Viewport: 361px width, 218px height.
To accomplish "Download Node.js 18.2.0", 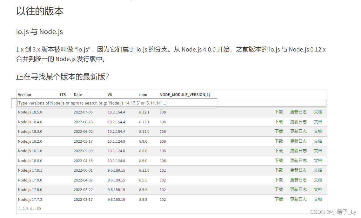I will point(279,141).
